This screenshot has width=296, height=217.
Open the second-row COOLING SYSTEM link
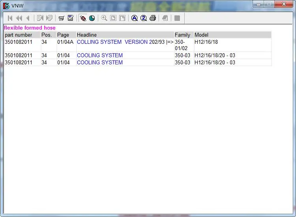coord(100,55)
